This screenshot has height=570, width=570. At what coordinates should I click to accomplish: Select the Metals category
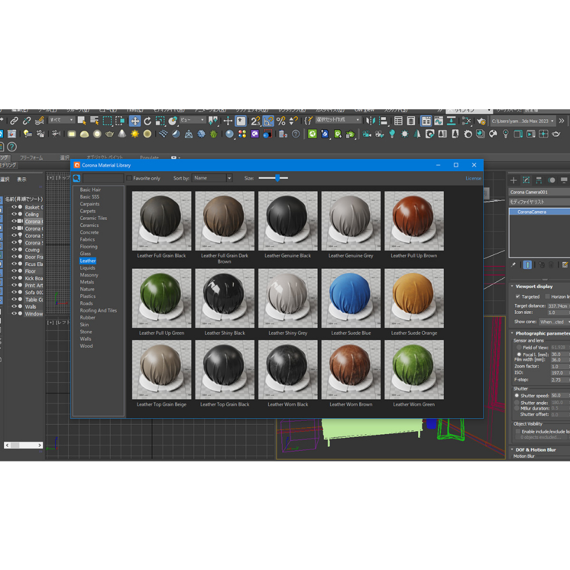click(87, 282)
